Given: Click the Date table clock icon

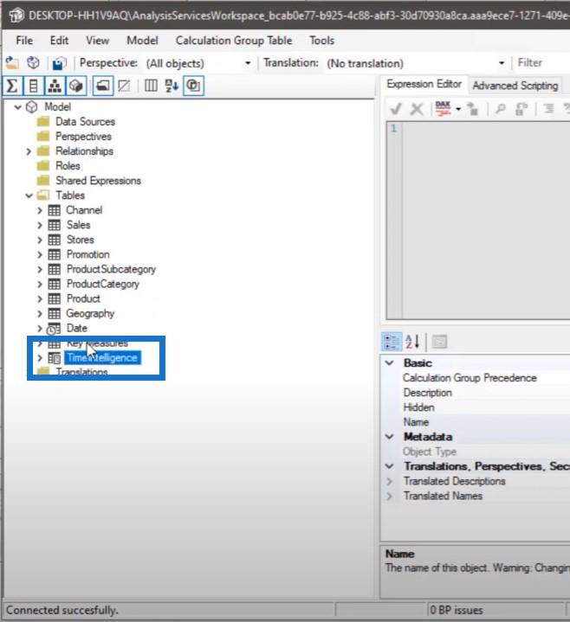Looking at the screenshot, I should point(54,329).
